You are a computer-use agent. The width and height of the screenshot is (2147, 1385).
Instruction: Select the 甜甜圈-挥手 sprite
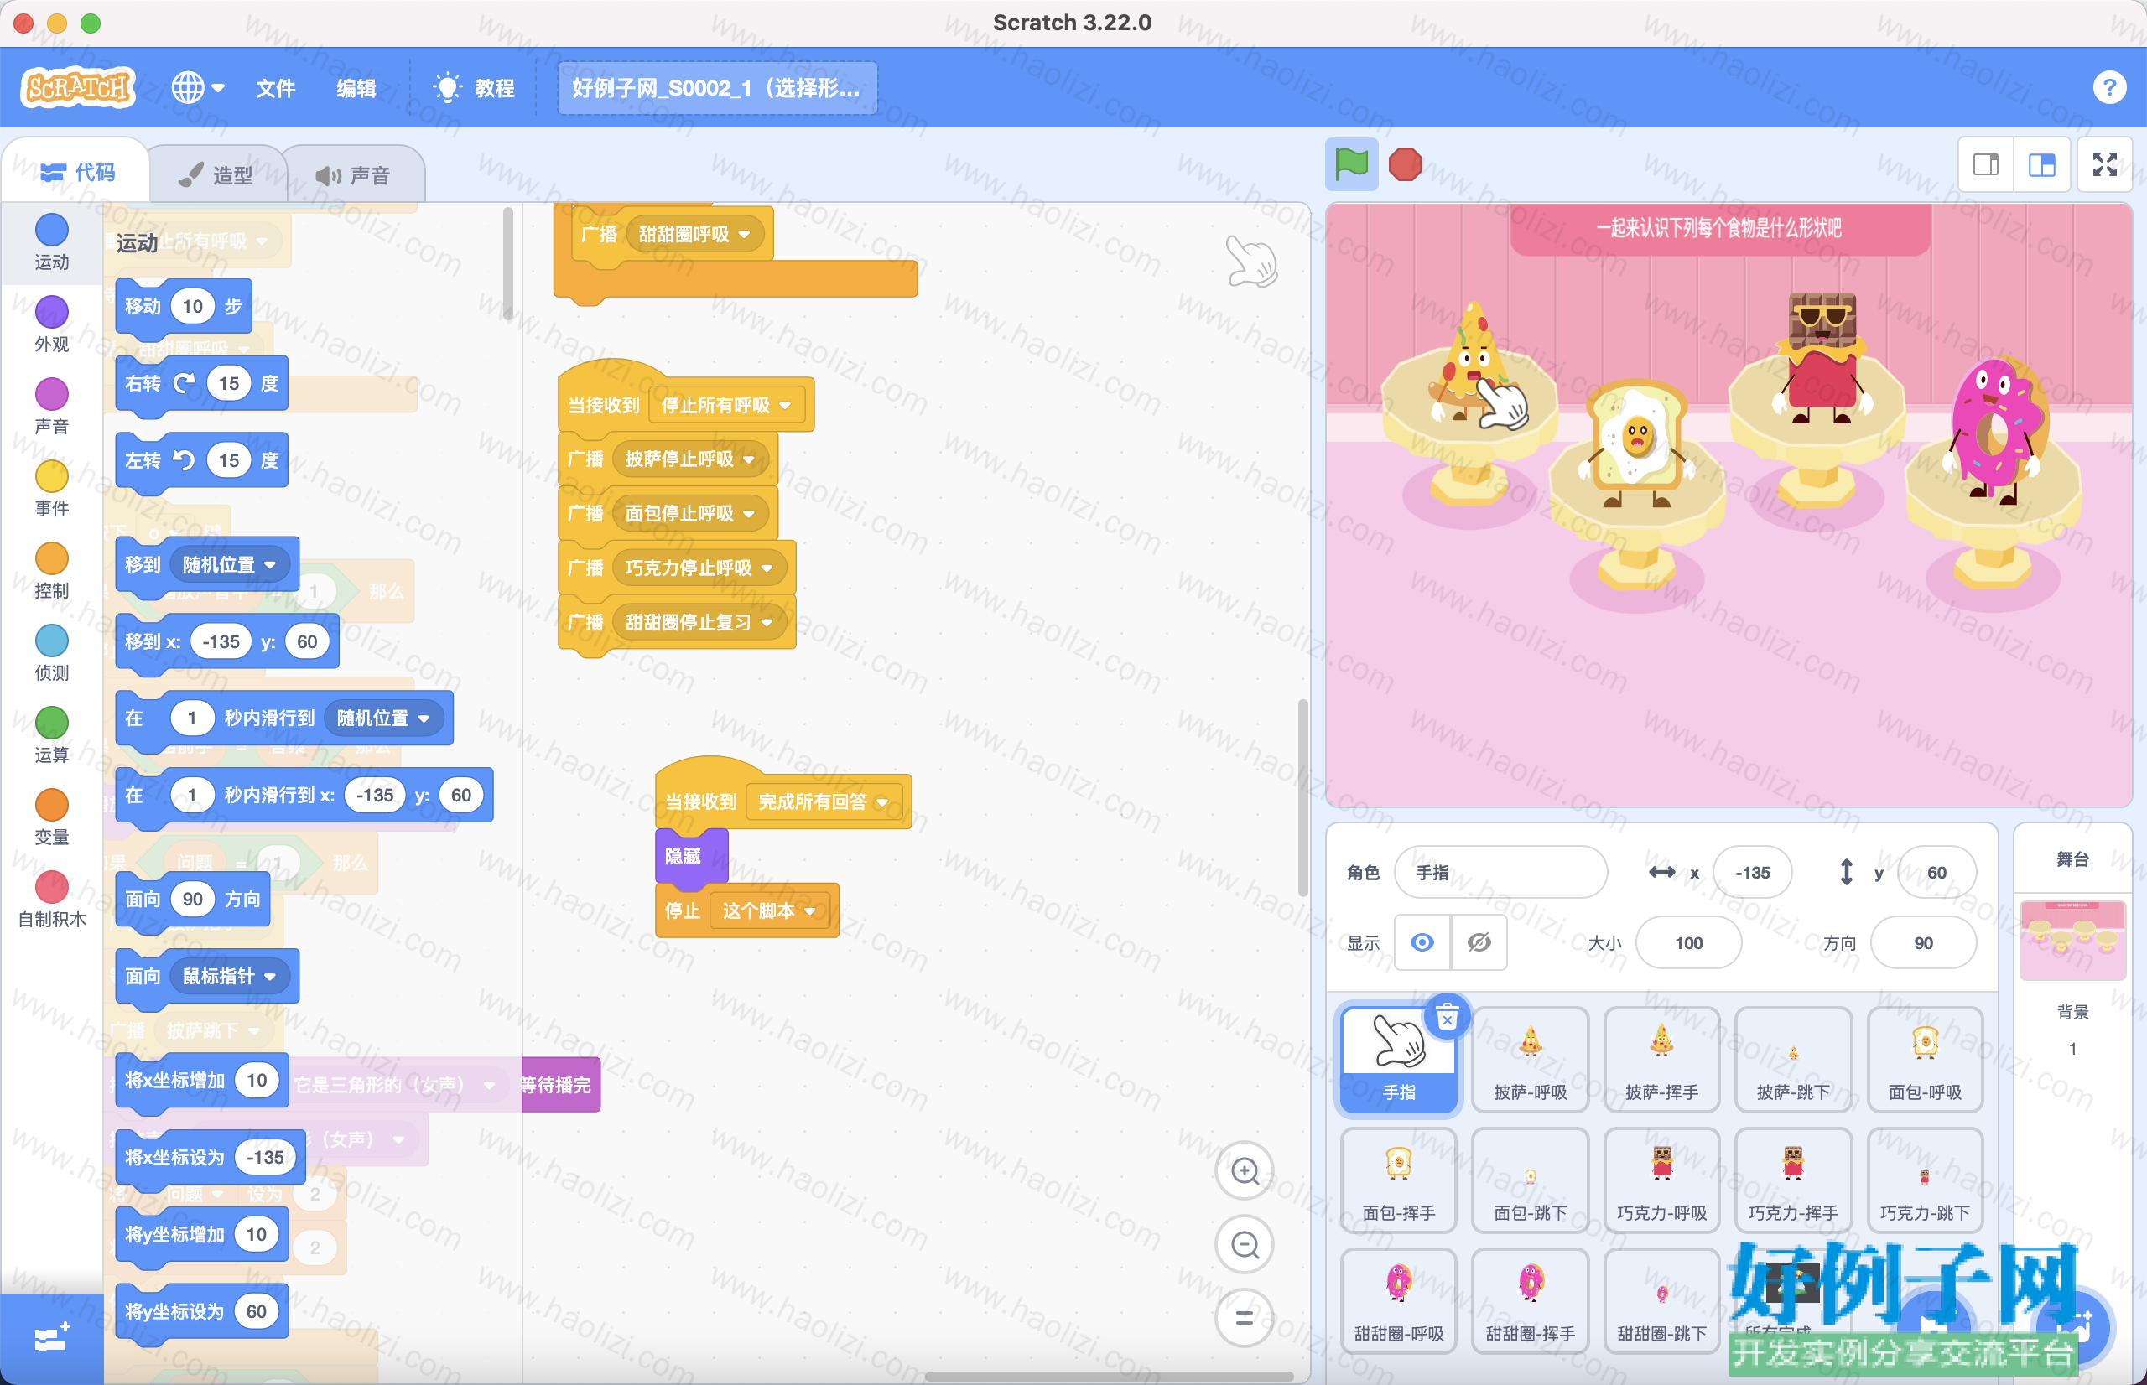click(1530, 1300)
